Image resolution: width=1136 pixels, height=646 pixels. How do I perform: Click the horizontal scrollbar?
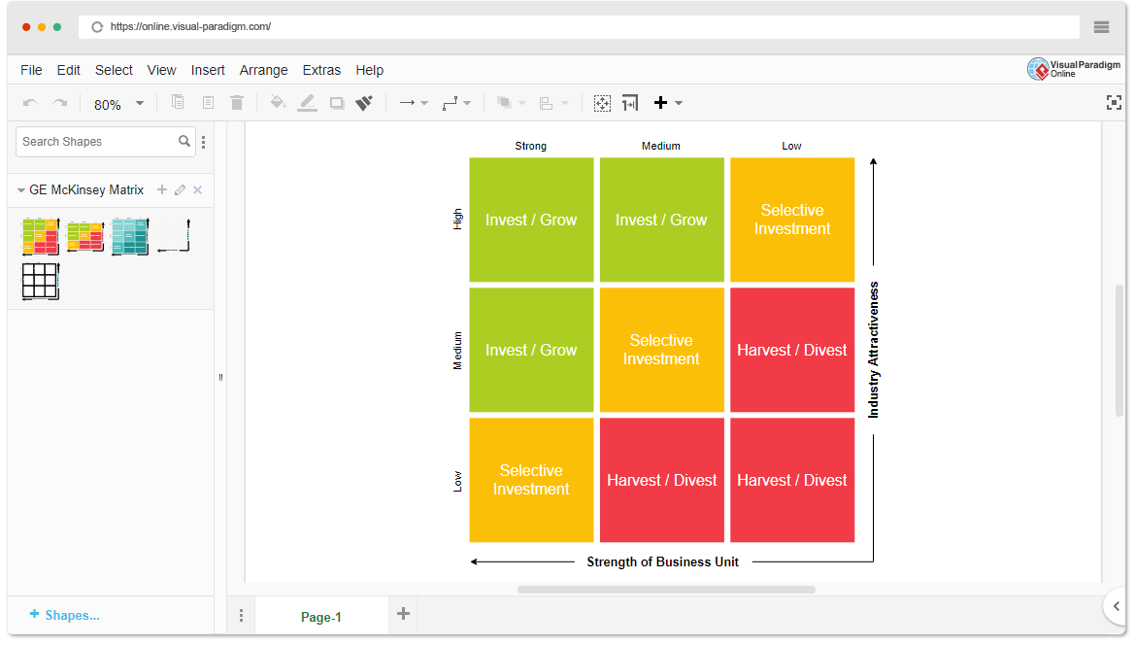(x=666, y=591)
